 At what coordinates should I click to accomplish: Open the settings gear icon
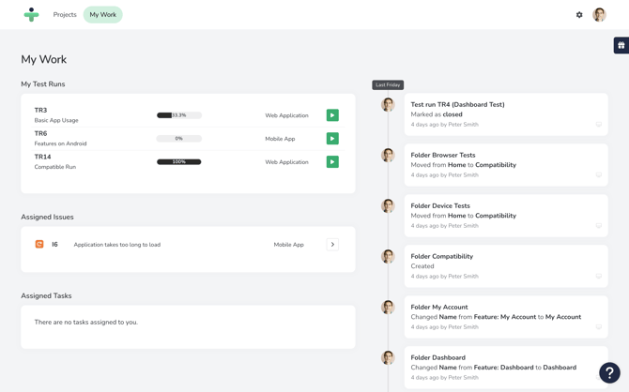click(579, 15)
